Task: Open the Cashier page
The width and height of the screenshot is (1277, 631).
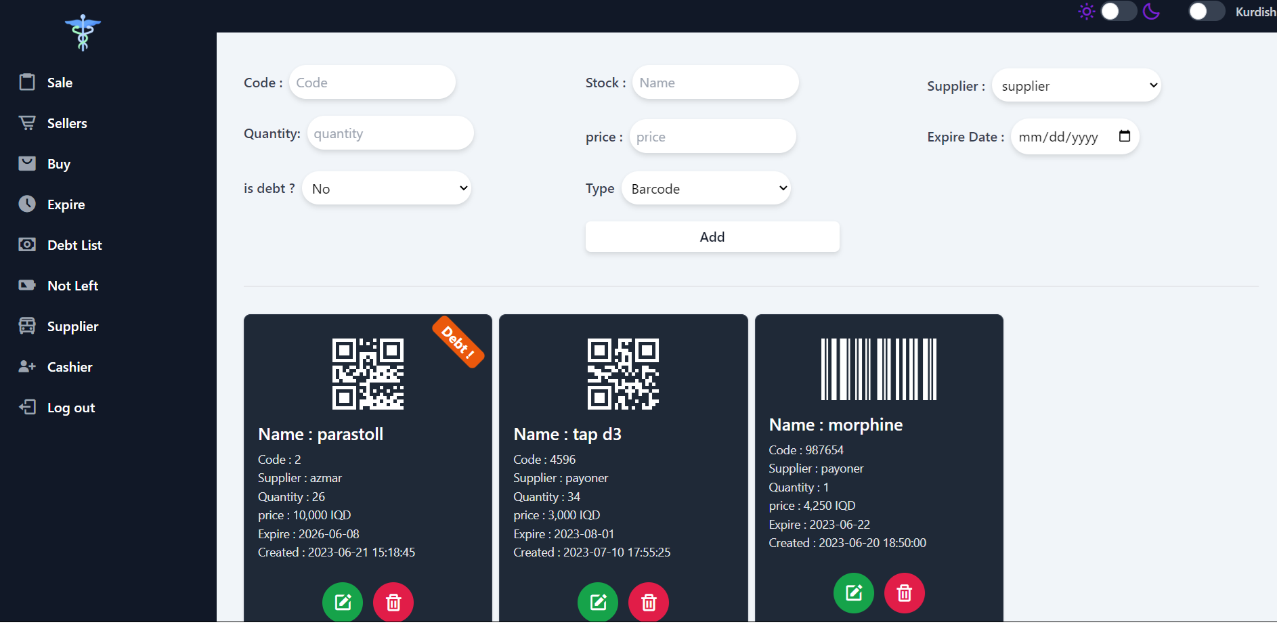Action: [70, 367]
